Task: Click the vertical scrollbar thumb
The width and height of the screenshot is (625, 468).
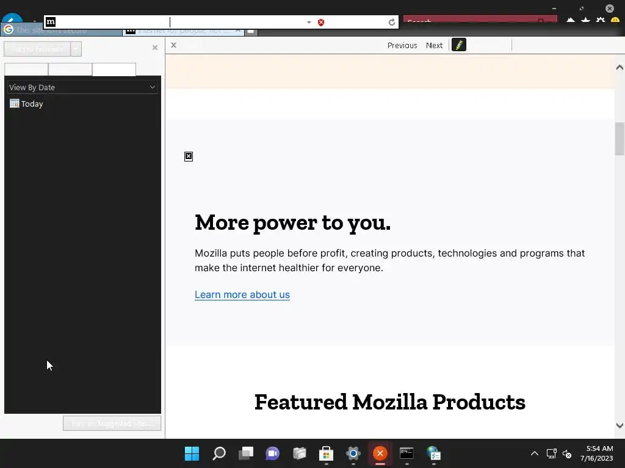Action: click(x=620, y=139)
